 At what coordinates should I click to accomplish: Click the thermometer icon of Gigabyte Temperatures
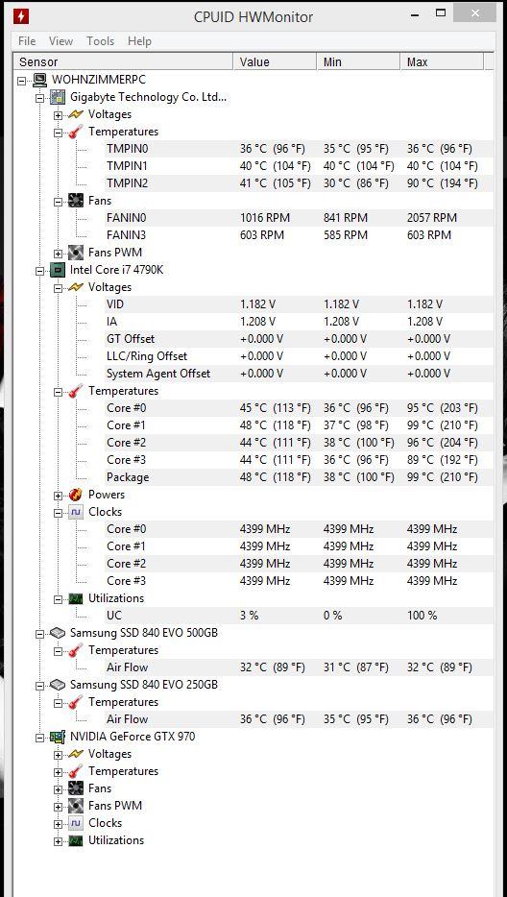(76, 132)
